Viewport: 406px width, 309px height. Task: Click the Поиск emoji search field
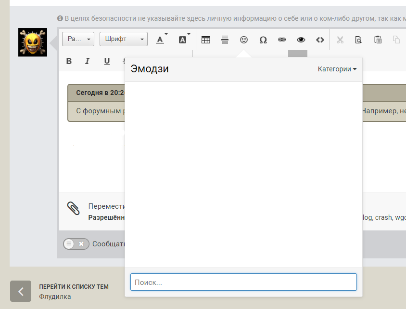(x=243, y=282)
